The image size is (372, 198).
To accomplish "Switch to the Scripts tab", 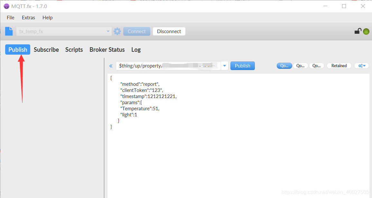I will click(x=74, y=50).
